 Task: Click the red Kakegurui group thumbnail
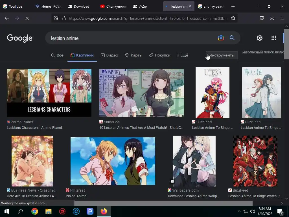coord(255,161)
